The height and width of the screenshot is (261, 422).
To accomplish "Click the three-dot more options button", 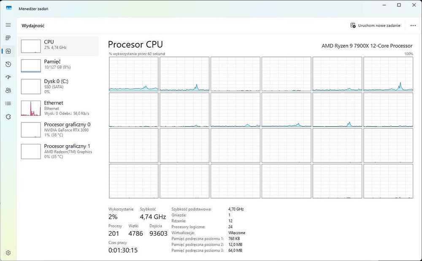I will point(413,26).
